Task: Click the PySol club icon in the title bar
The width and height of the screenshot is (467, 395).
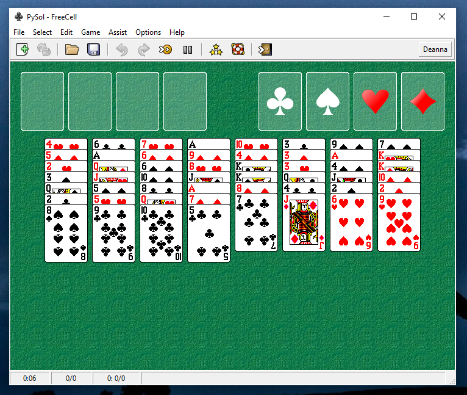Action: pyautogui.click(x=19, y=16)
